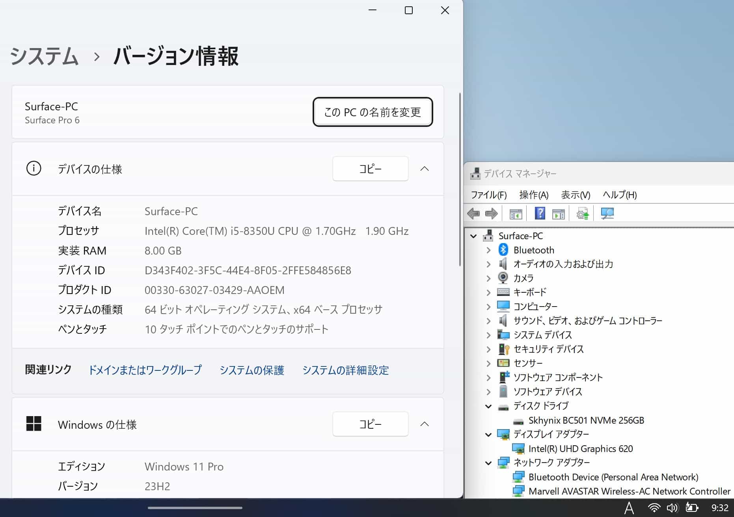Click the scan for hardware changes icon

(607, 214)
